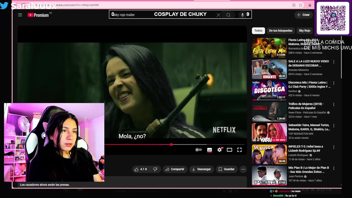The height and width of the screenshot is (198, 352).
Task: Open title Tráfico de Mujeres (2018)
Action: point(306,106)
